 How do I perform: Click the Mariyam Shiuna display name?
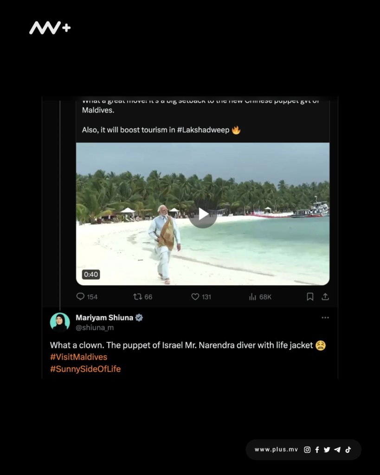(x=104, y=318)
